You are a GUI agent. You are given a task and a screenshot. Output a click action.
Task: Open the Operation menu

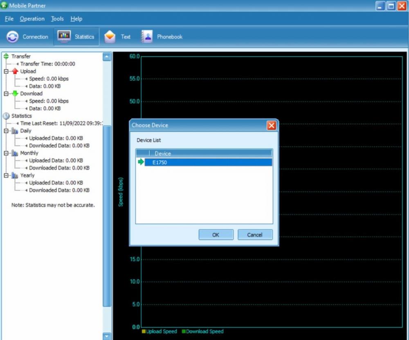pyautogui.click(x=32, y=19)
